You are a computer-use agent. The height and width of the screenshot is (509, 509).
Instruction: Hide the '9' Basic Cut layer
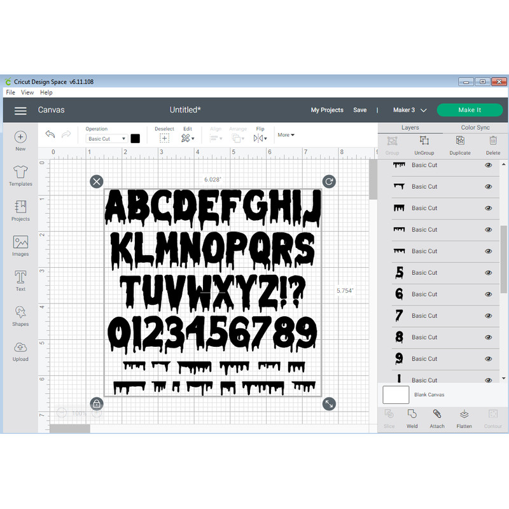pos(489,358)
